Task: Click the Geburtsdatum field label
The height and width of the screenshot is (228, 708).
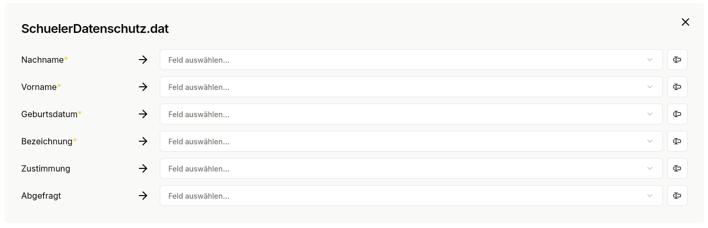Action: [50, 114]
